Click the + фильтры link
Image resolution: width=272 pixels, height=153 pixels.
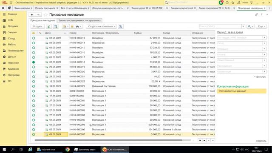[260, 76]
